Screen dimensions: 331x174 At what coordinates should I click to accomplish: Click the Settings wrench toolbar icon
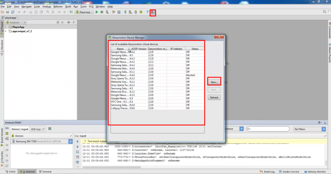coord(114,12)
